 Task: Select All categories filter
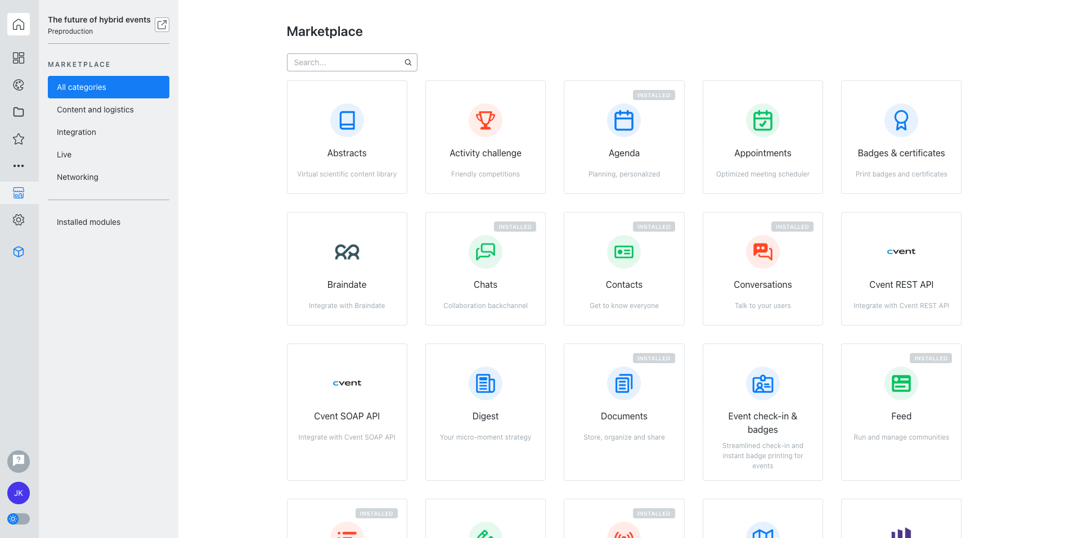(109, 87)
